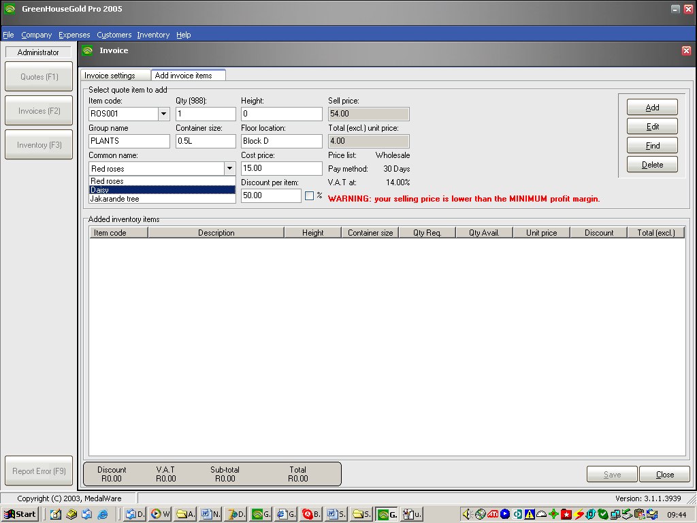
Task: Open Invoices (F2) in the sidebar
Action: pos(39,111)
